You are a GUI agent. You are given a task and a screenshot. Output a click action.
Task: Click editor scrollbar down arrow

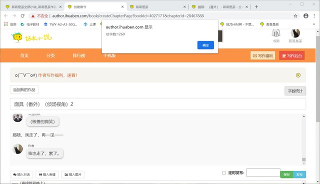coord(303,163)
